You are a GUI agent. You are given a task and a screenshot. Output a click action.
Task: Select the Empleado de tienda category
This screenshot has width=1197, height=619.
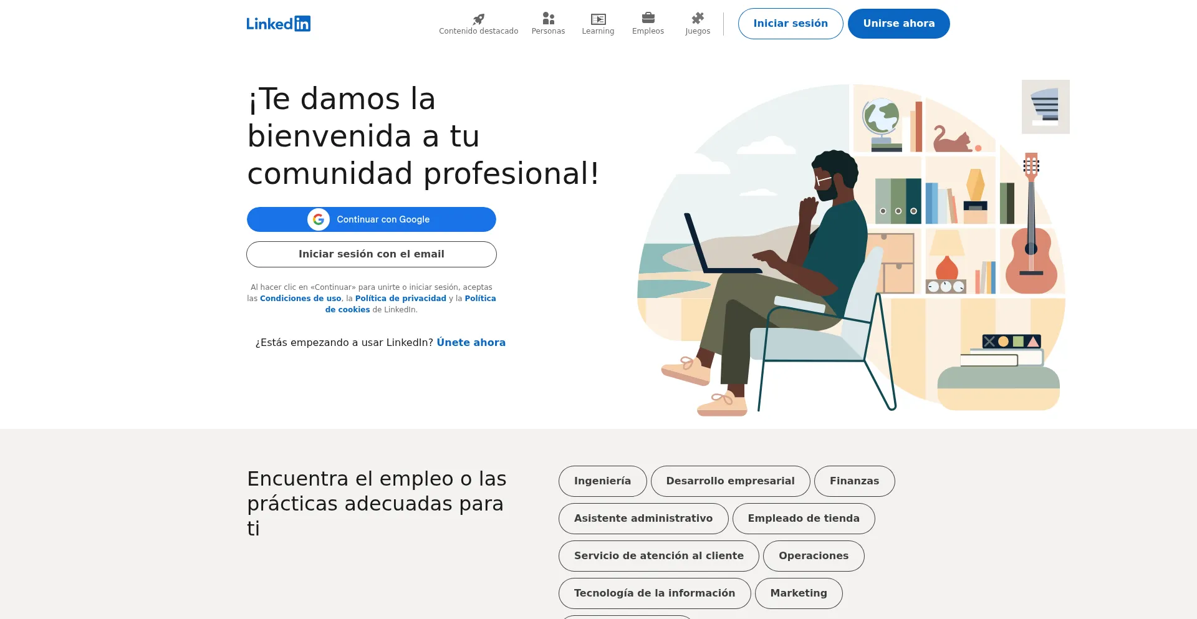tap(804, 519)
